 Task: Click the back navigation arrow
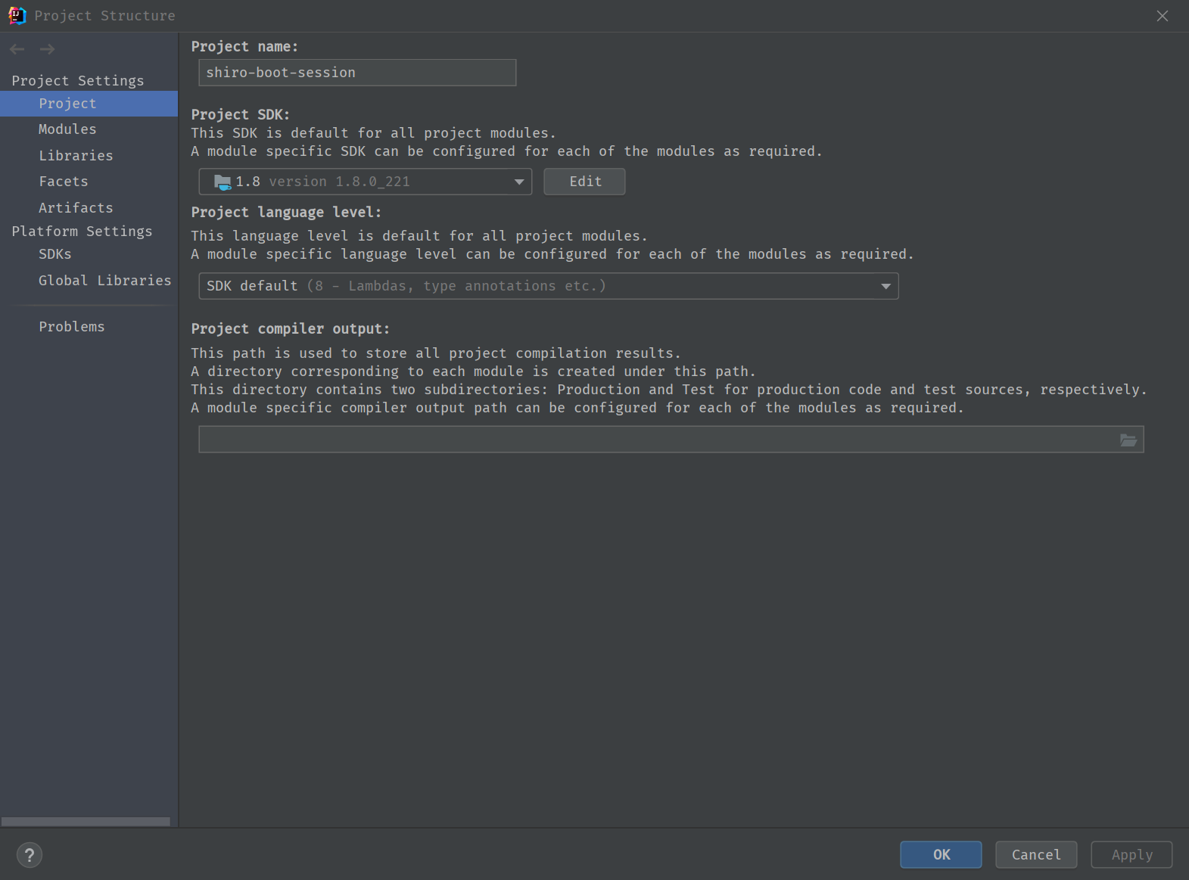point(17,49)
